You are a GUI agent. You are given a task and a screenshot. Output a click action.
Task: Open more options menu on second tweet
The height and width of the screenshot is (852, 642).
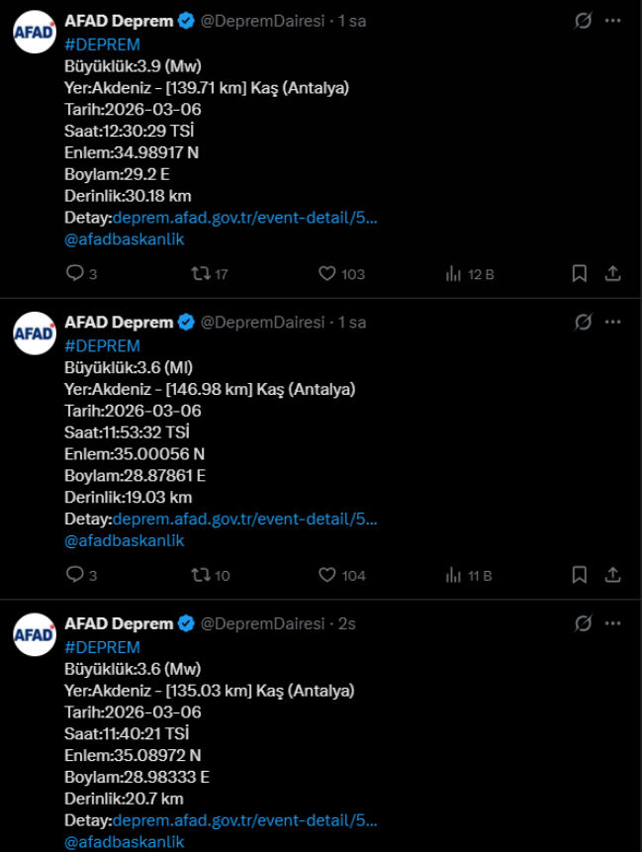pyautogui.click(x=613, y=322)
